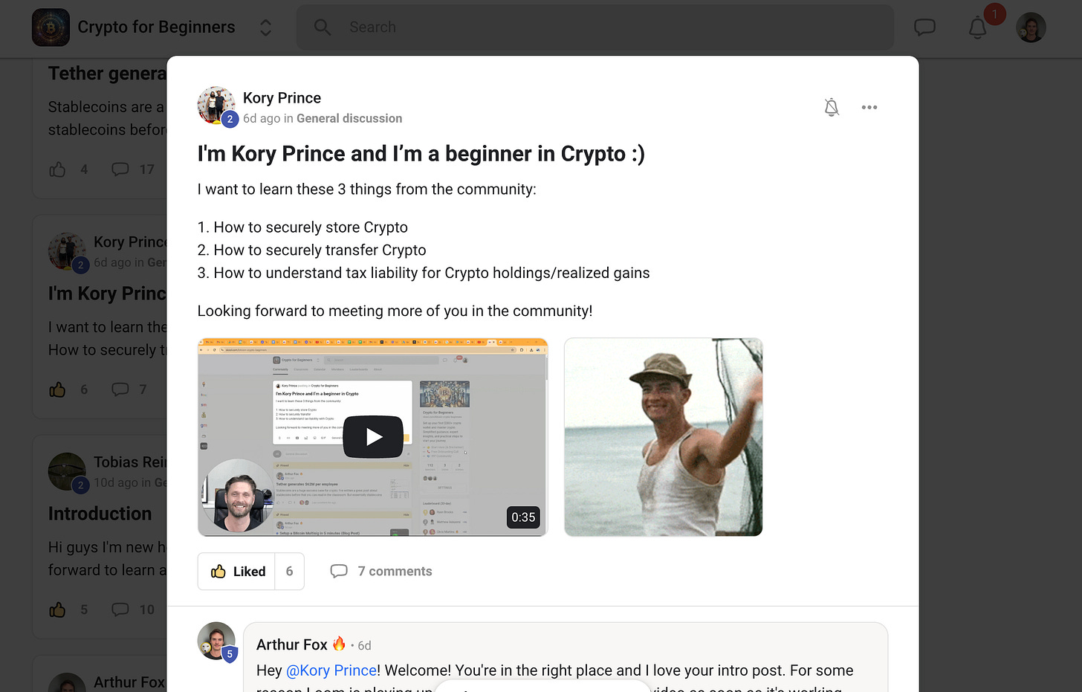Toggle post notification bell off

(x=832, y=108)
